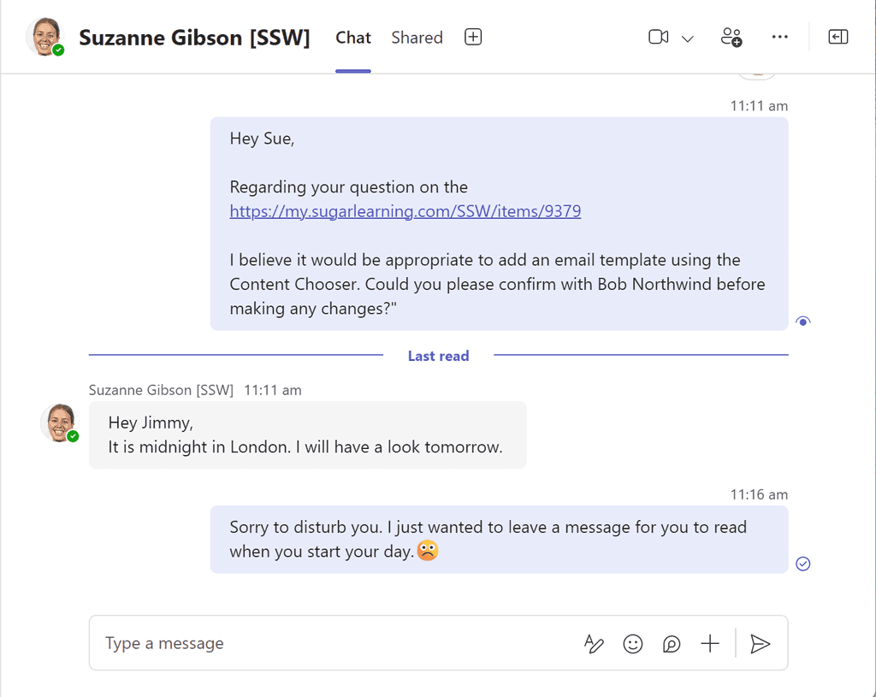
Task: Open the chat in side pane
Action: coord(838,37)
